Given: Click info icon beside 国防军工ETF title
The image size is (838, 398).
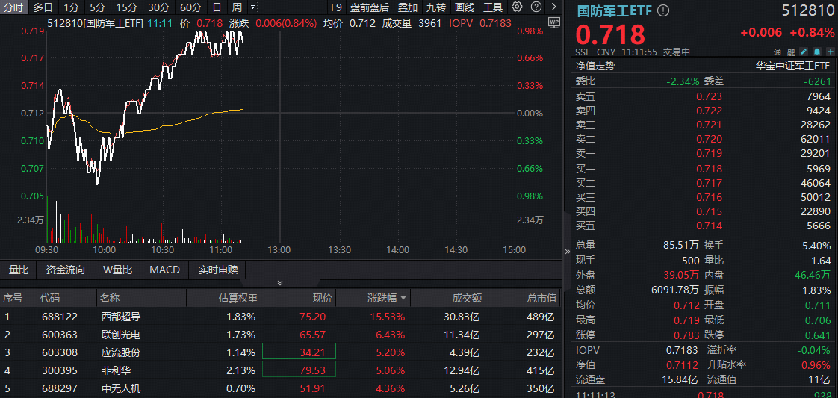Looking at the screenshot, I should [x=664, y=11].
